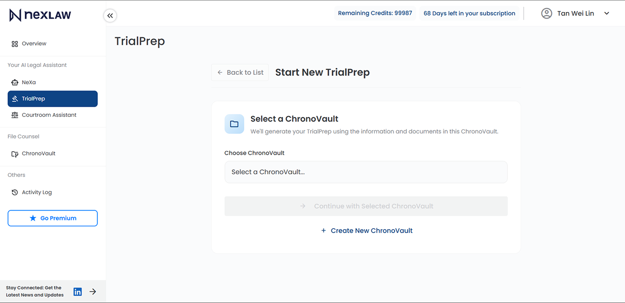This screenshot has width=625, height=303.
Task: Click the Continue with Selected ChronoVault button
Action: point(366,206)
